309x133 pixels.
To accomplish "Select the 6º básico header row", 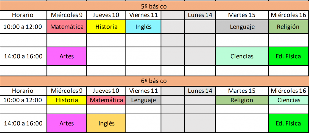I will tap(154, 81).
